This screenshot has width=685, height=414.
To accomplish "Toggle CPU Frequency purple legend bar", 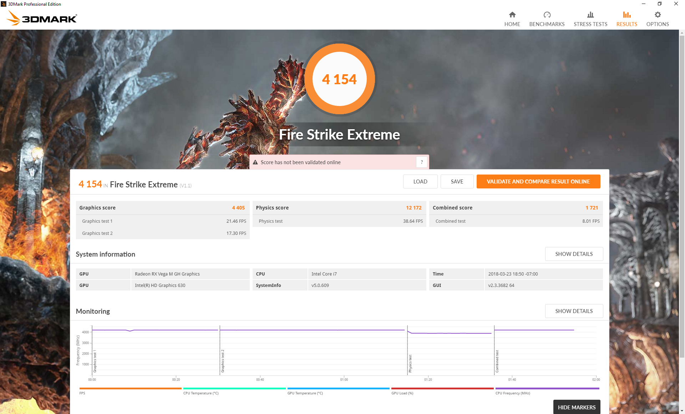I will click(x=547, y=388).
